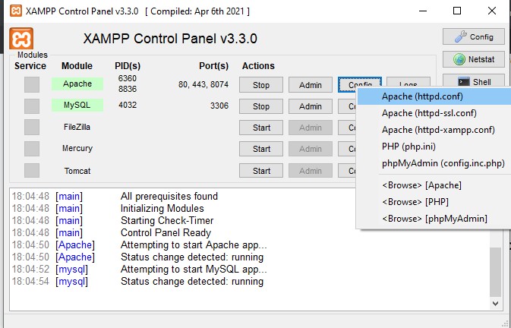Screen dimensions: 511x328
Task: Click log line 'Control Panel Ready'
Action: coord(166,232)
